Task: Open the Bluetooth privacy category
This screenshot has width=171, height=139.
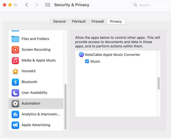Action: coord(36,82)
